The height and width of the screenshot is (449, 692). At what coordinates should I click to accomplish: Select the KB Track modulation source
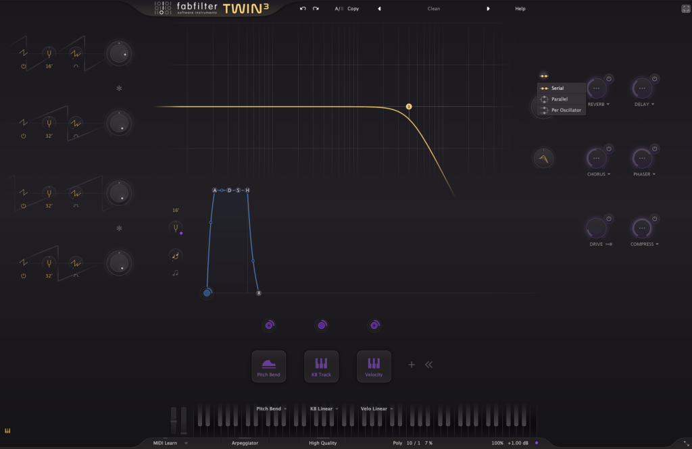[x=321, y=367]
